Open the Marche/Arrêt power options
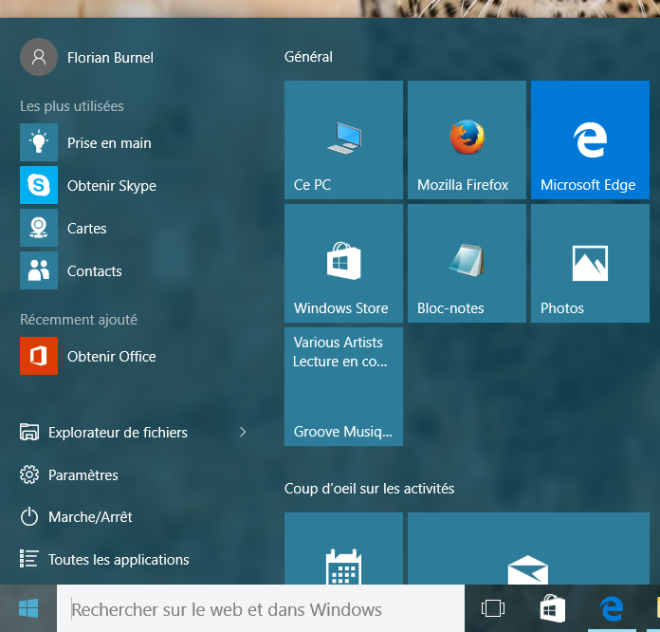Viewport: 660px width, 632px height. 90,517
